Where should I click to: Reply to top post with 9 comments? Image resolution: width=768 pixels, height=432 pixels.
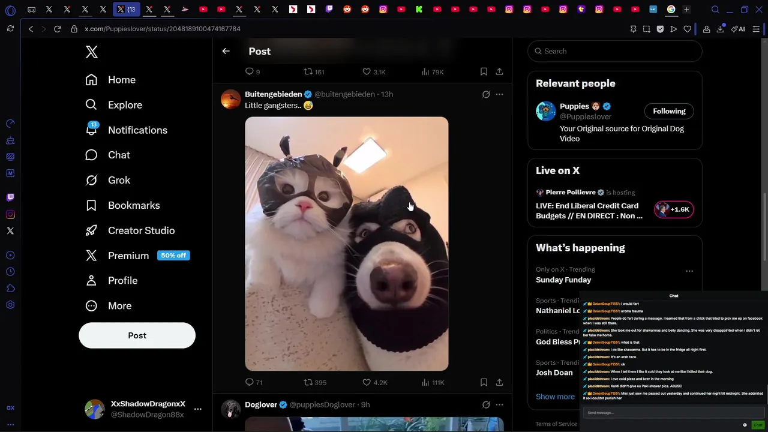253,71
